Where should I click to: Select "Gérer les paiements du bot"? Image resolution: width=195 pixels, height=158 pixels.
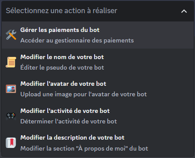(60, 30)
